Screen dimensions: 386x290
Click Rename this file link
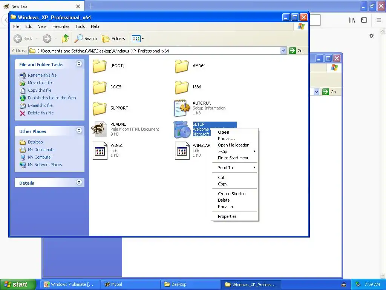tap(42, 75)
